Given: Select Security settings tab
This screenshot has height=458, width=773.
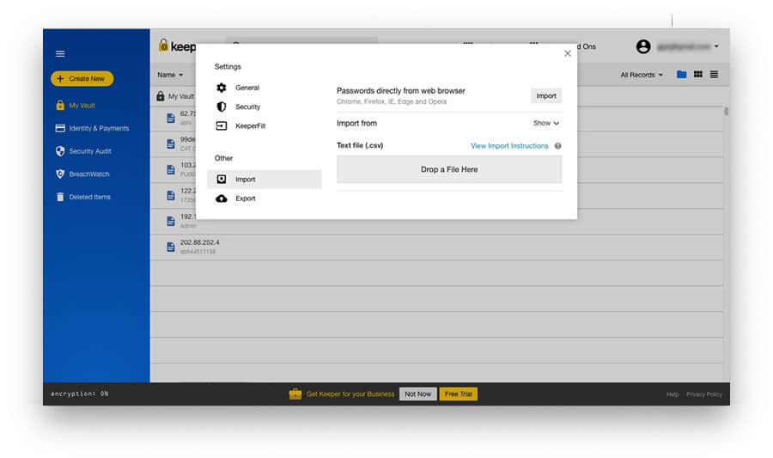Looking at the screenshot, I should click(265, 107).
